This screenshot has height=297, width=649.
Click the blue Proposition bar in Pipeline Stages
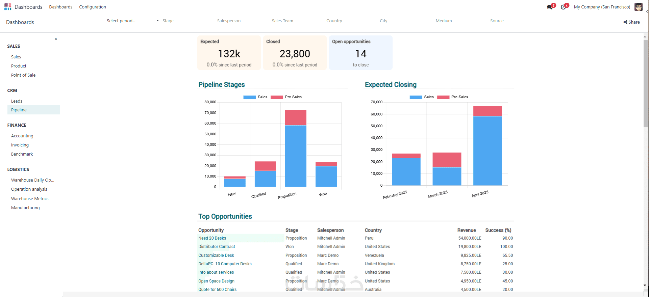point(296,156)
